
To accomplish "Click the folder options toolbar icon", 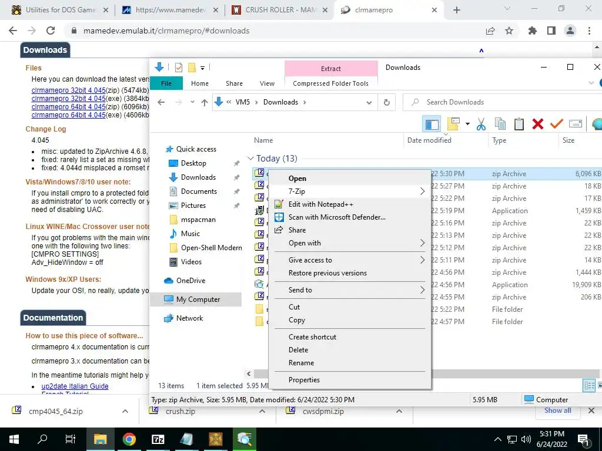I will coord(453,124).
